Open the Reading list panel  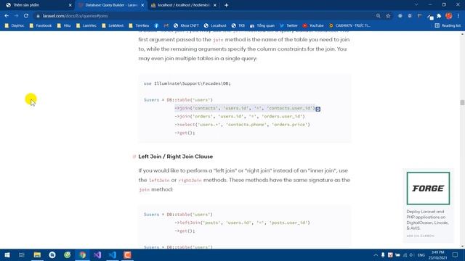pyautogui.click(x=448, y=26)
